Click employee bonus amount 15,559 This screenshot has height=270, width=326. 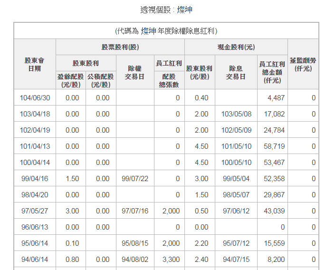(x=274, y=243)
